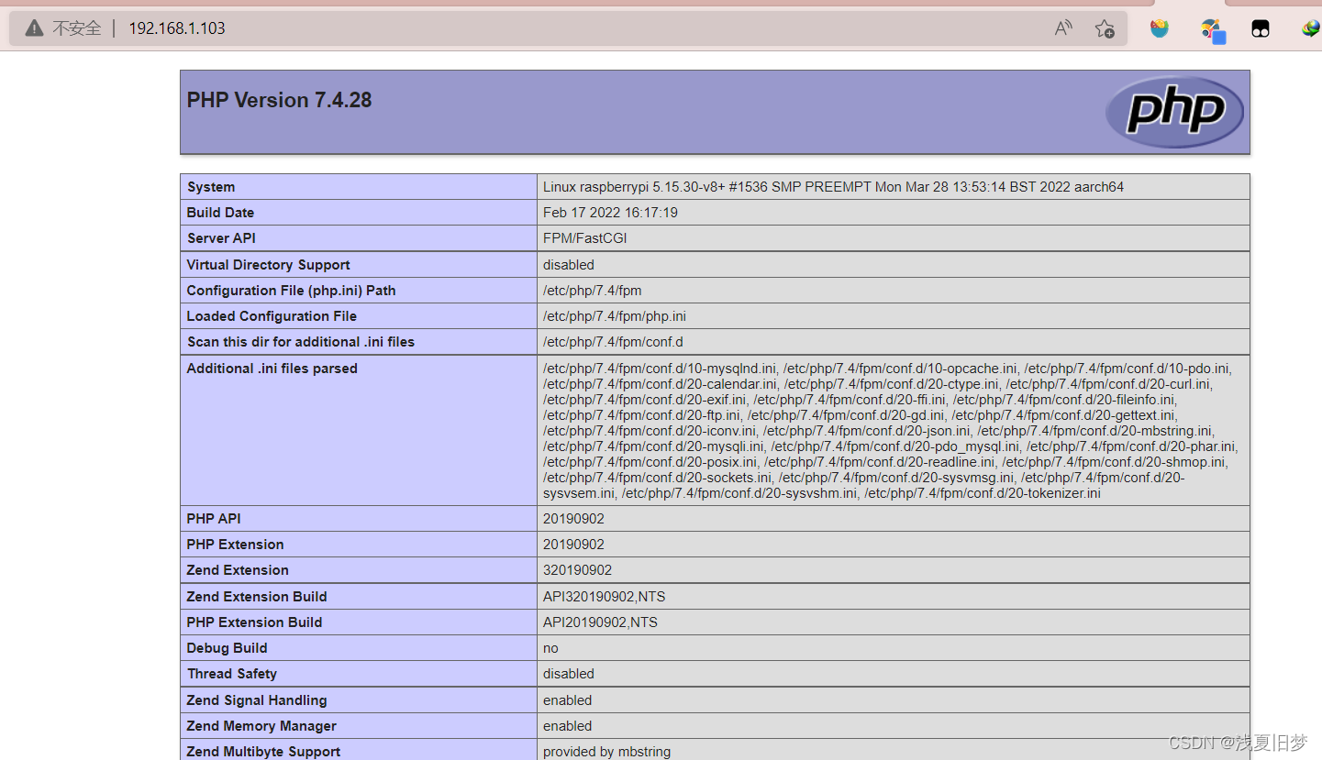
Task: Click the /etc/php/7.4/fpm/conf.d value
Action: tap(613, 342)
